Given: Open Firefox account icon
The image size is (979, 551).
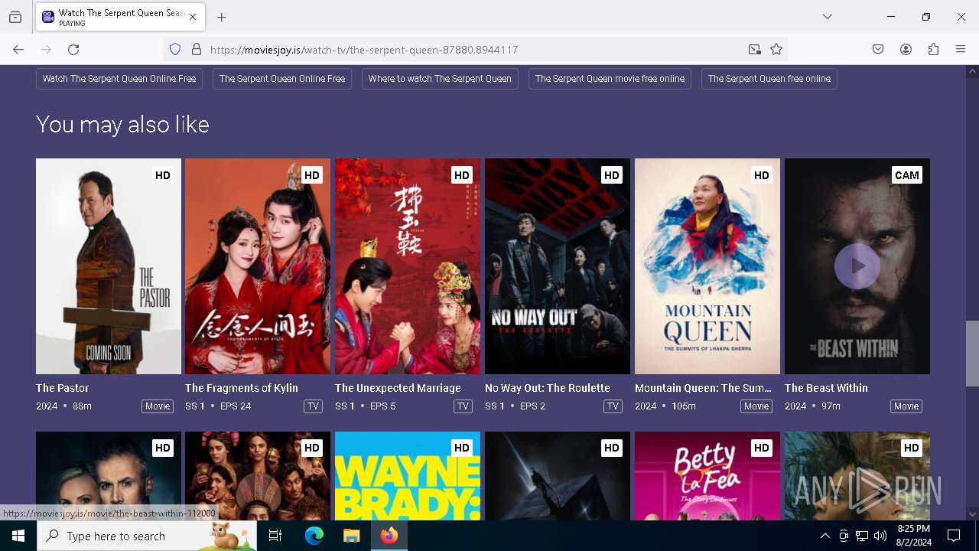Looking at the screenshot, I should [x=906, y=50].
